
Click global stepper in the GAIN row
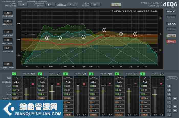pos(169,94)
